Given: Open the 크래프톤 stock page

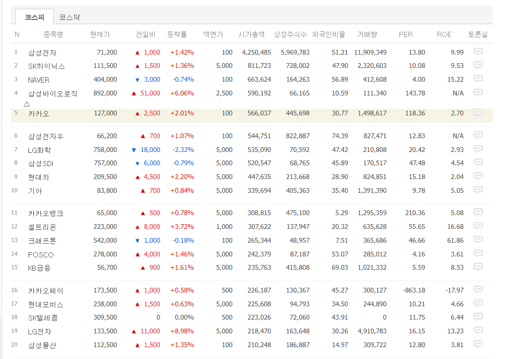Looking at the screenshot, I should 42,241.
